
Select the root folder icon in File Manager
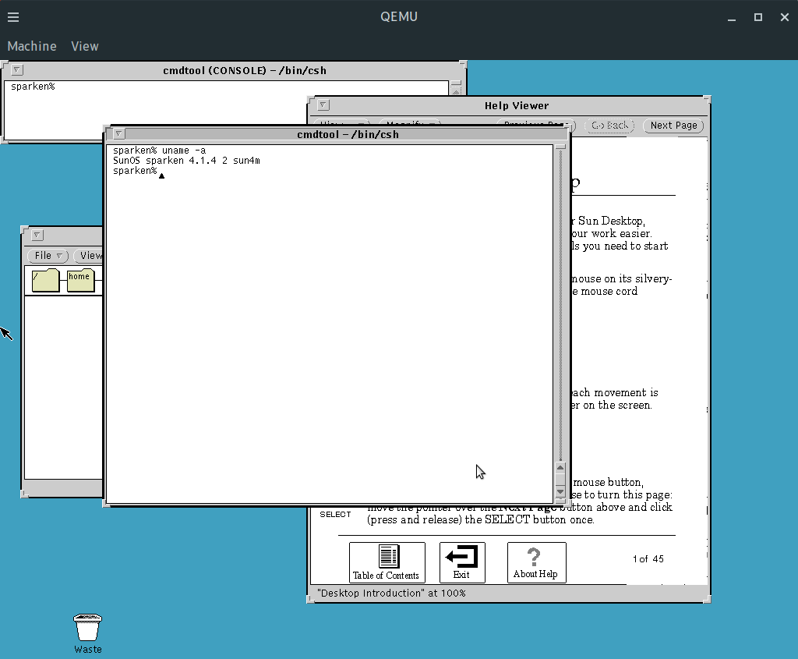(45, 280)
